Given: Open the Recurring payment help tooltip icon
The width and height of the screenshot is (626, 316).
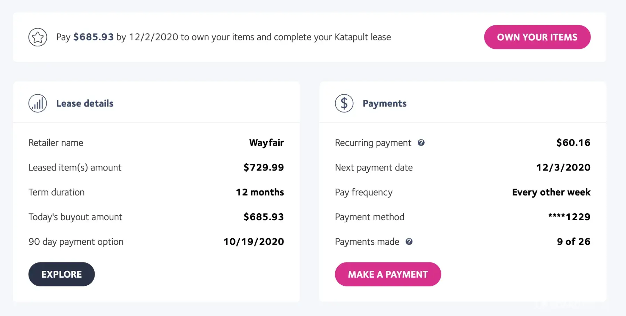Looking at the screenshot, I should point(421,143).
